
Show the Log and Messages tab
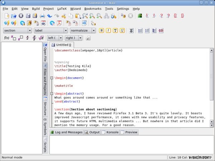click(x=66, y=132)
